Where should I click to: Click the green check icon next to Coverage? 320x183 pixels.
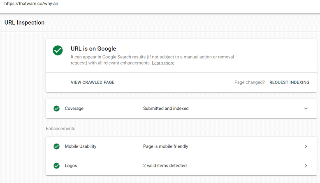(x=56, y=109)
